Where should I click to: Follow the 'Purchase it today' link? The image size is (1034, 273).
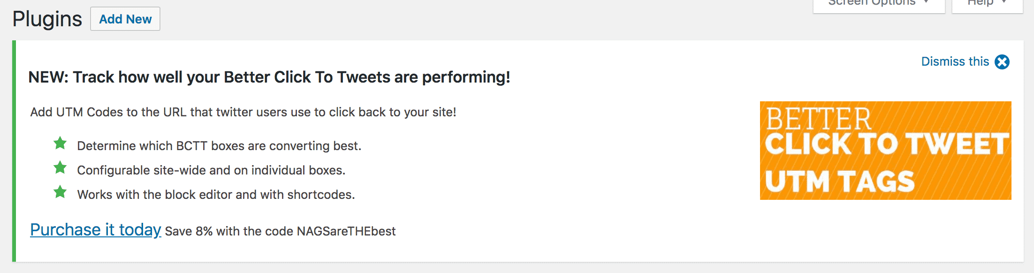pyautogui.click(x=96, y=230)
